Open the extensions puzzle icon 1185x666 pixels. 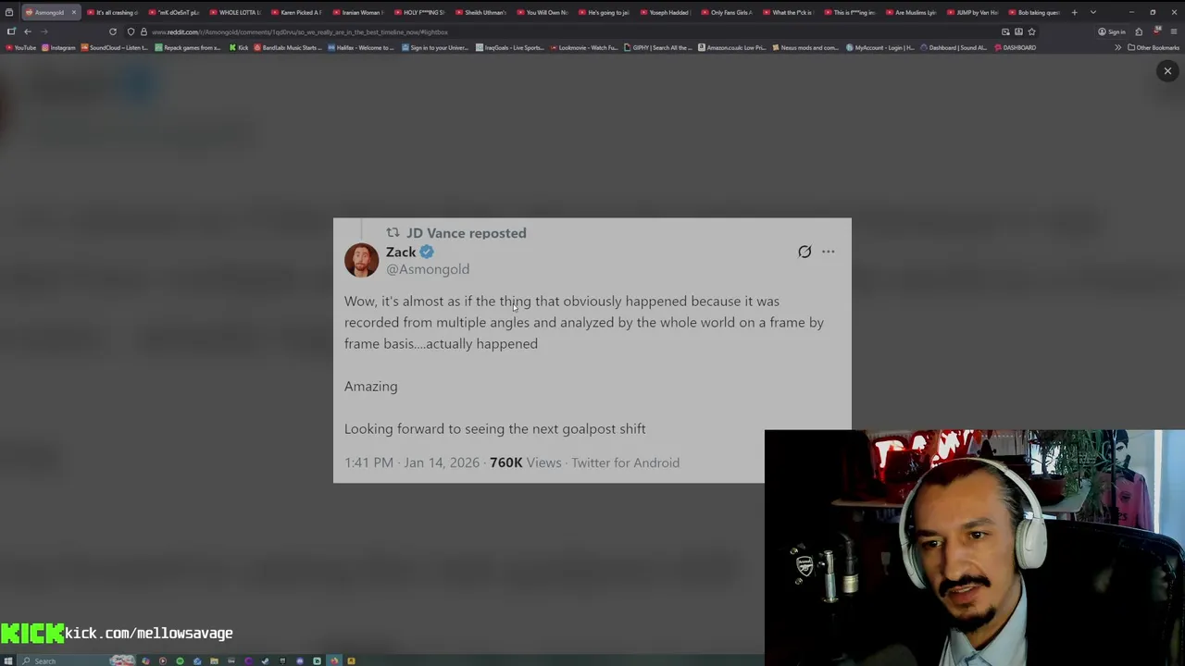[1139, 31]
